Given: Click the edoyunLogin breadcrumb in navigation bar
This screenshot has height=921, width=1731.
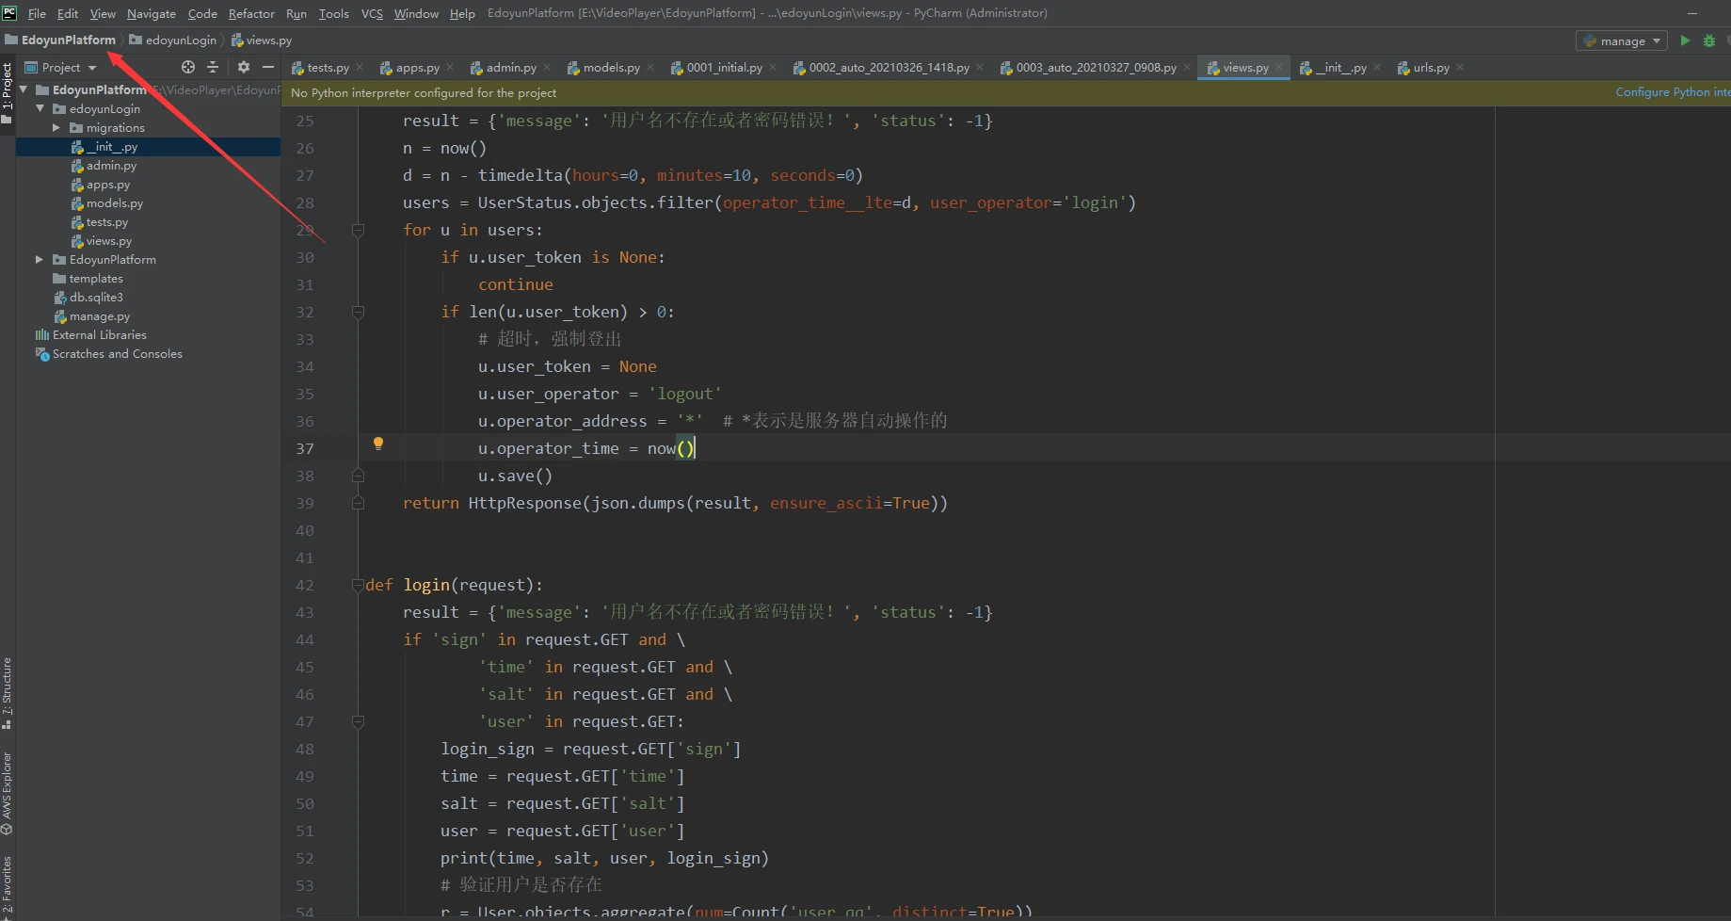Looking at the screenshot, I should coord(173,40).
